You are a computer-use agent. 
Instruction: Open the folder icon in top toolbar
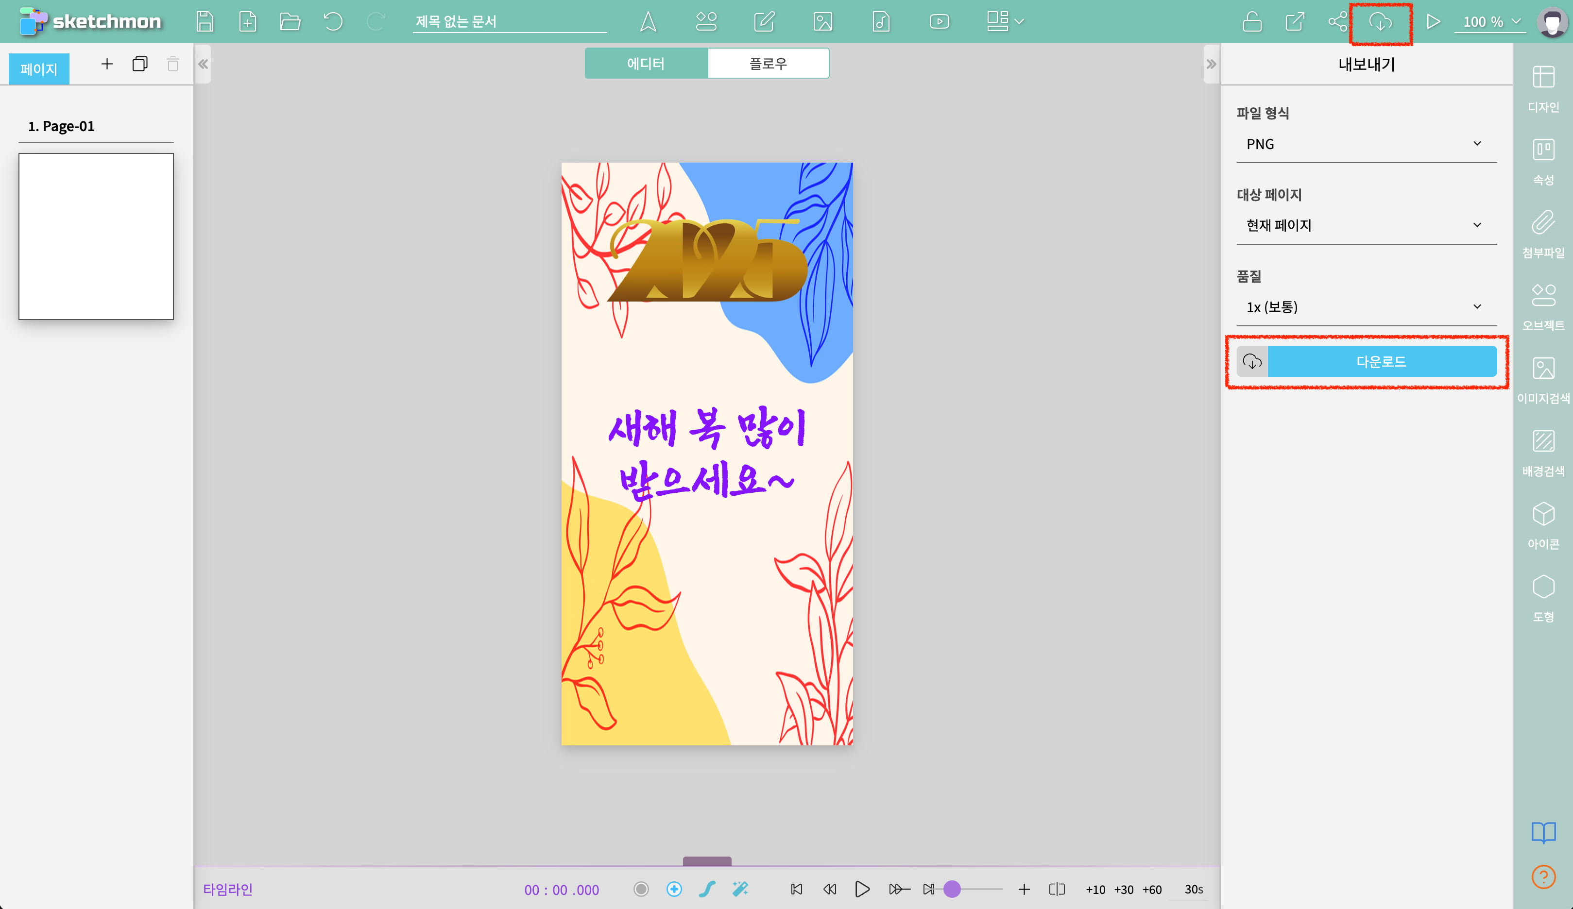[290, 22]
